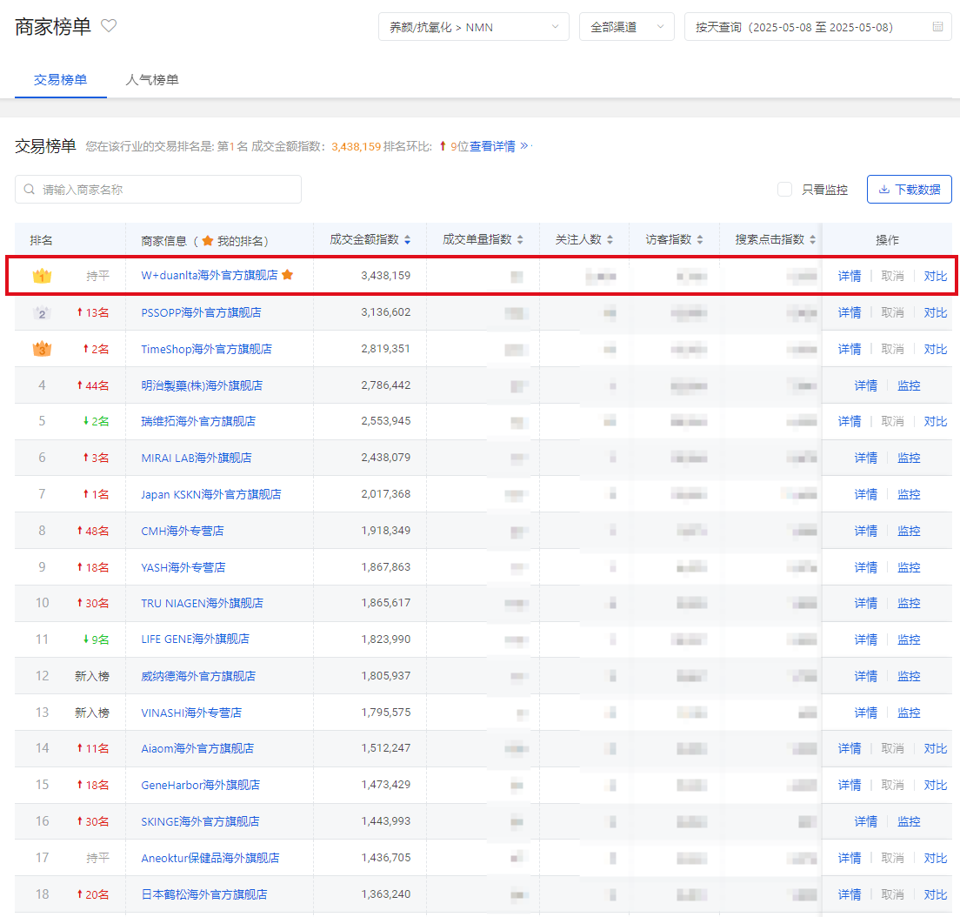The height and width of the screenshot is (917, 960).
Task: Click 监控 for Japan KSKN海外官方旗舰店
Action: (909, 494)
